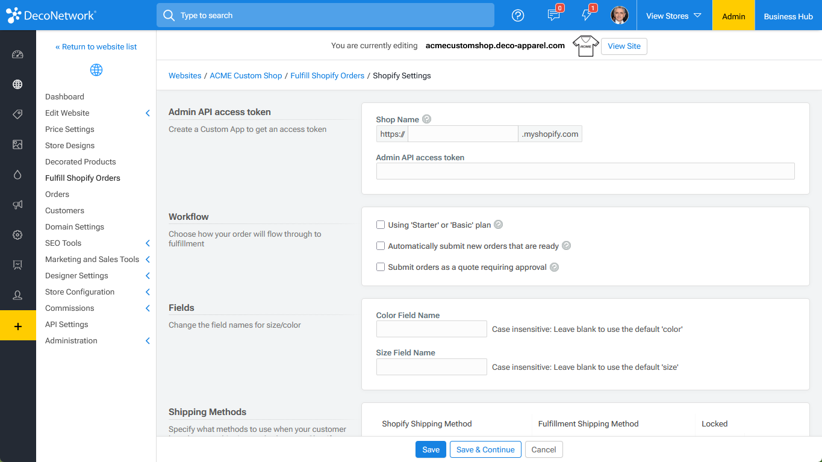Cancel the settings changes
Image resolution: width=822 pixels, height=462 pixels.
coord(544,449)
